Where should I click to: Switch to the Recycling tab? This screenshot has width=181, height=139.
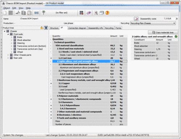click(x=109, y=28)
